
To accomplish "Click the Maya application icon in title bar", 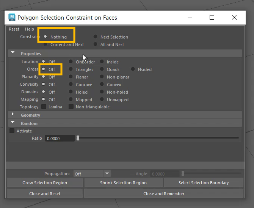I will click(x=12, y=17).
